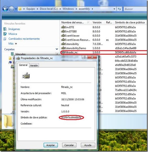Screen dimensions: 148x152
Task: Click the Aceptar button
Action: 51,145
